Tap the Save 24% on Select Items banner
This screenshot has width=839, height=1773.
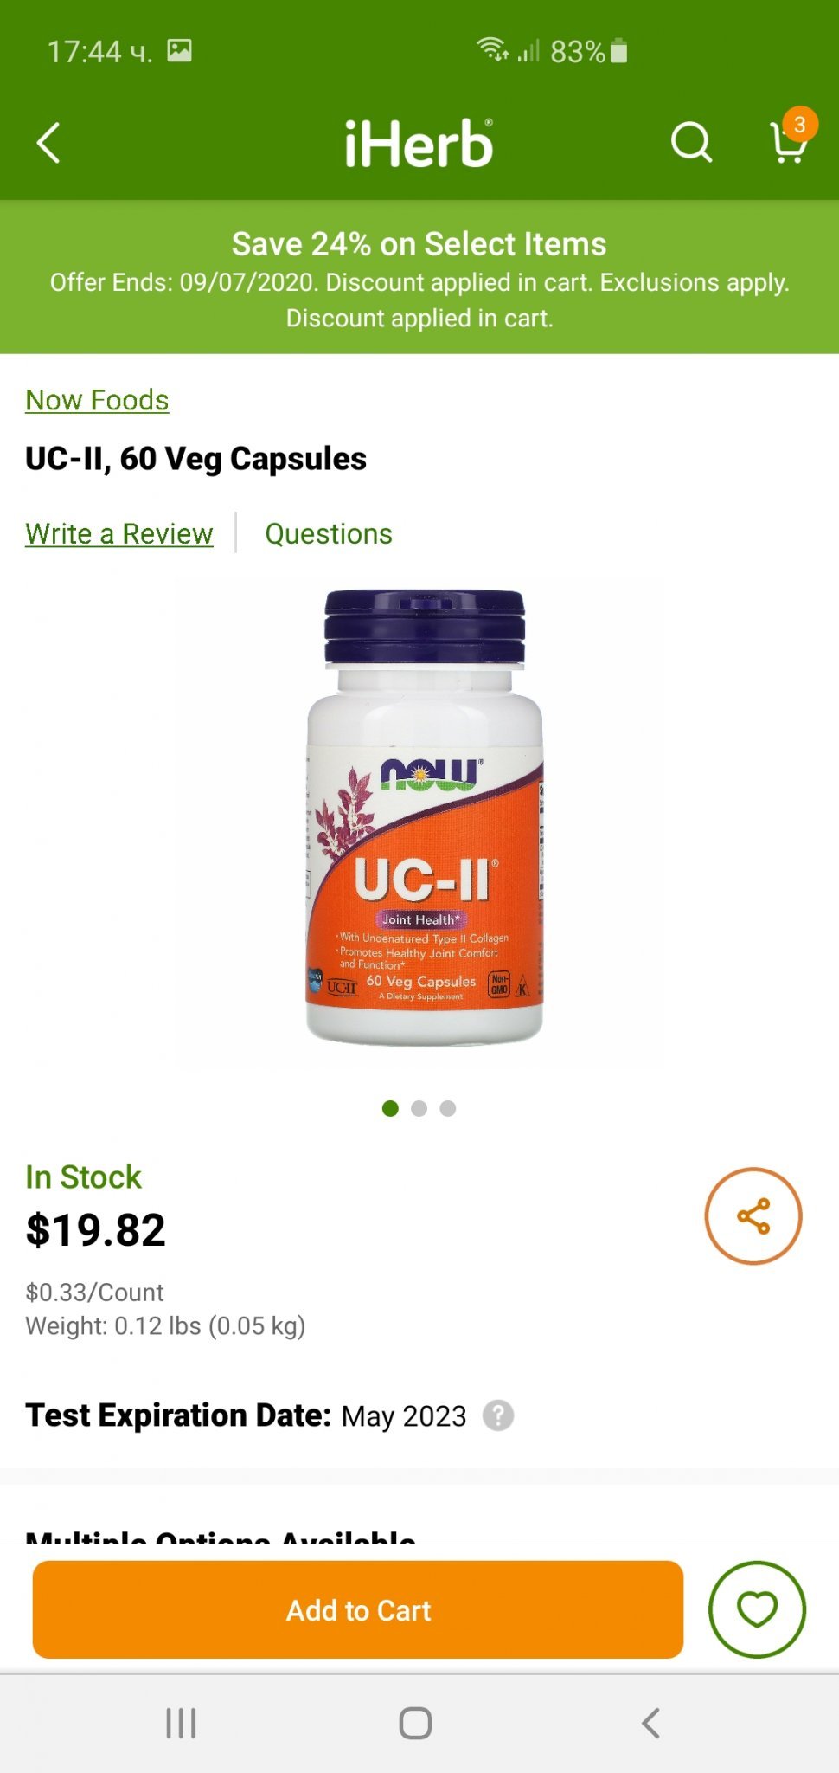point(419,278)
